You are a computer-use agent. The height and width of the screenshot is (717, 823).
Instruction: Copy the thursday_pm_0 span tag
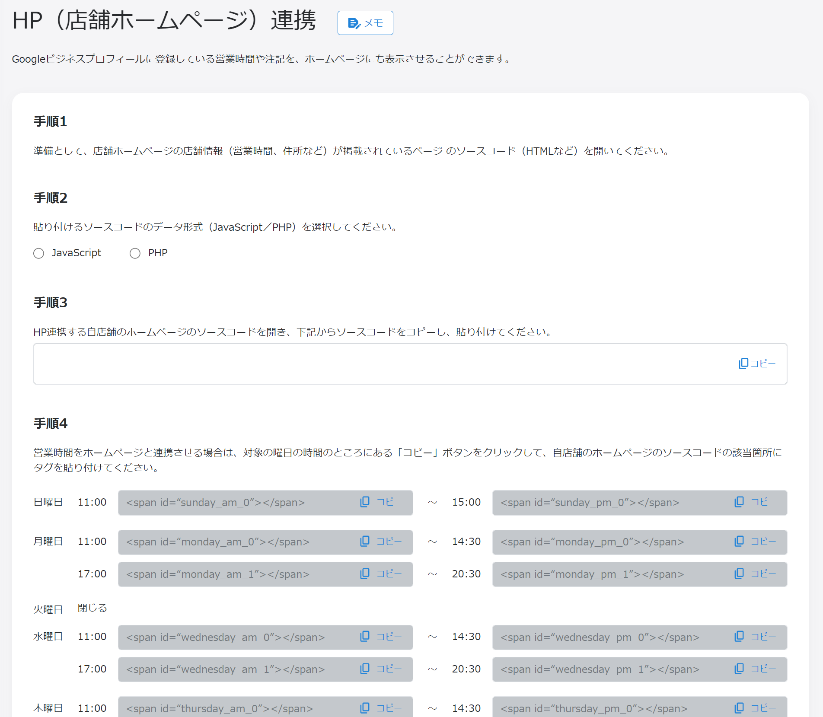click(x=756, y=708)
